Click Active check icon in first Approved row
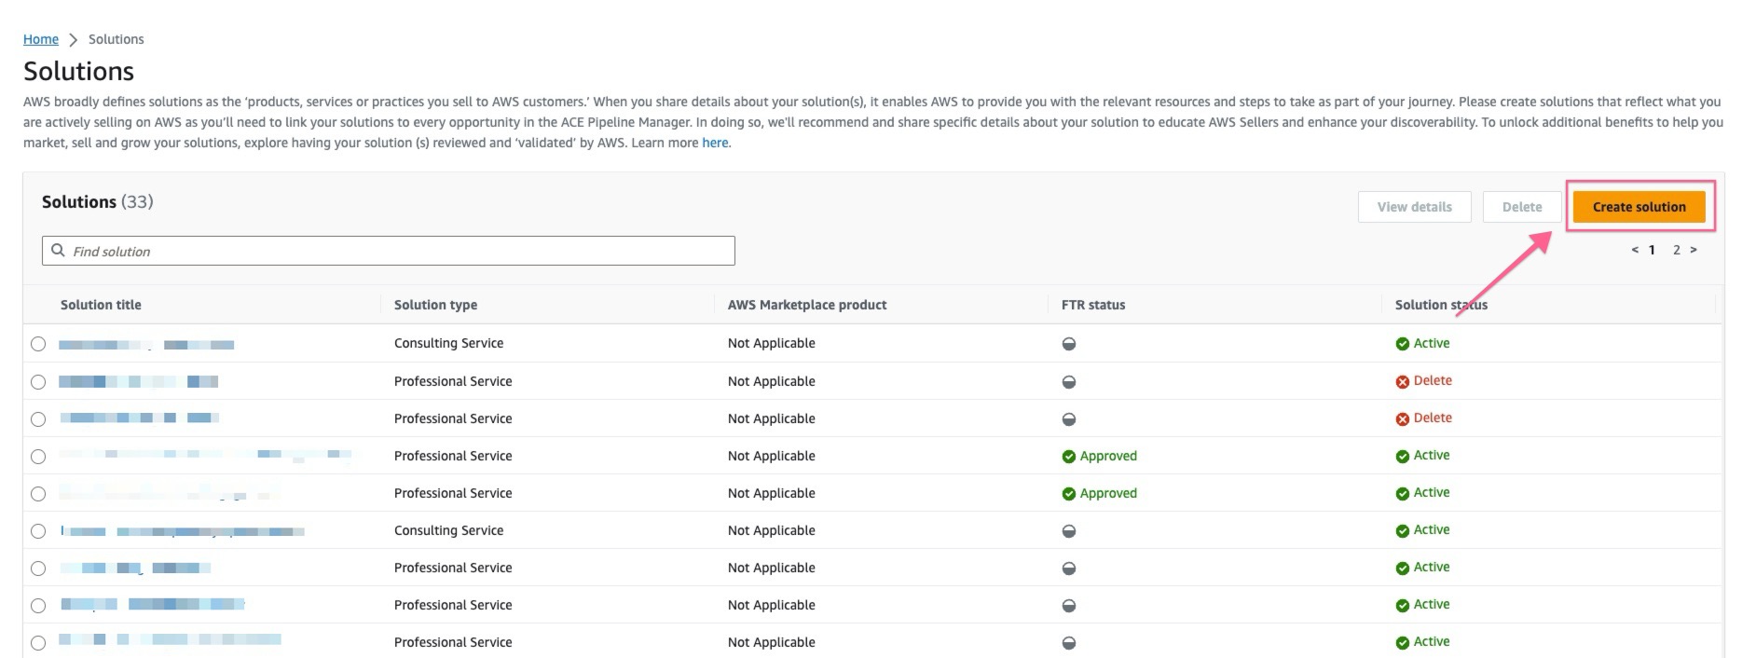1756x658 pixels. (1402, 456)
